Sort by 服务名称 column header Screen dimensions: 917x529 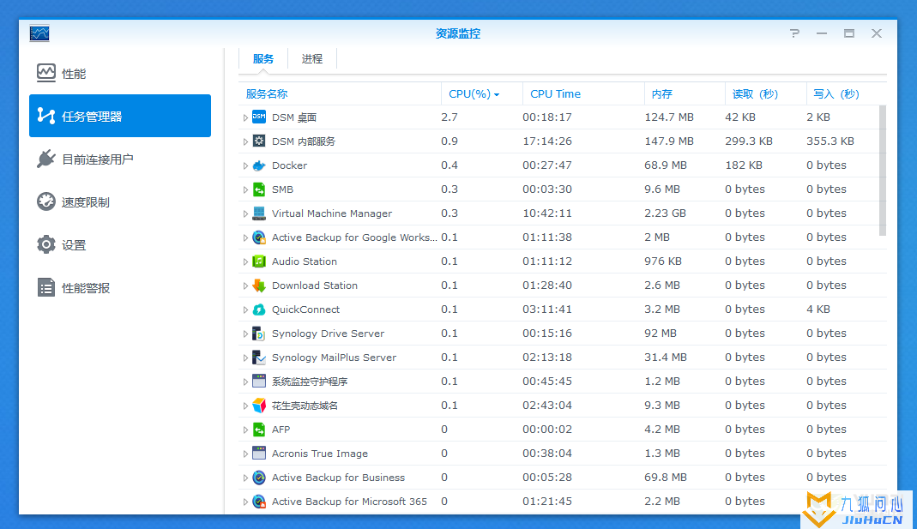click(x=340, y=94)
